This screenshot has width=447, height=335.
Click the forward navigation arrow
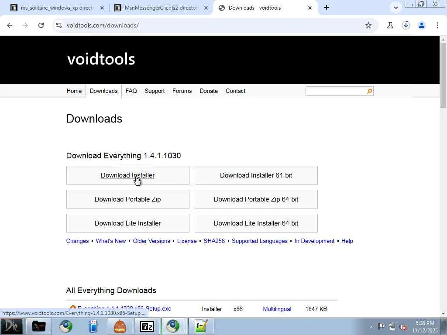tap(25, 25)
